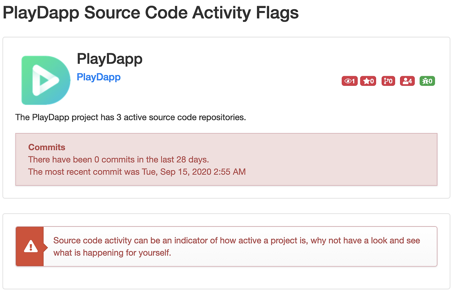The width and height of the screenshot is (454, 293).
Task: Click the warning triangle icon
Action: coord(31,246)
